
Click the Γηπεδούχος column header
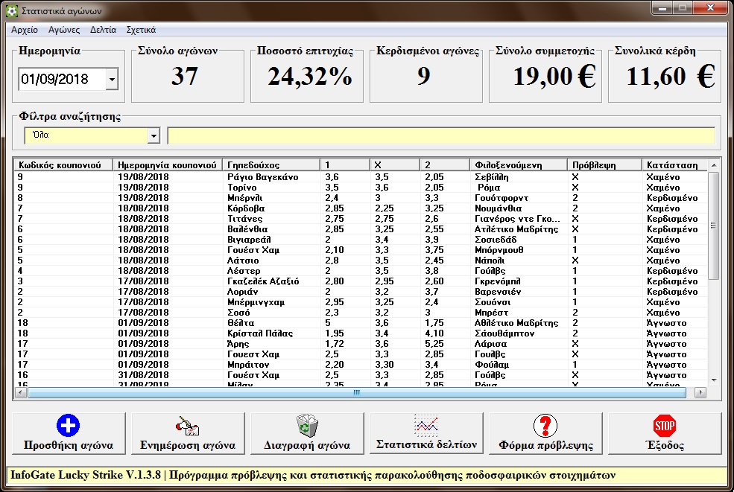click(270, 165)
